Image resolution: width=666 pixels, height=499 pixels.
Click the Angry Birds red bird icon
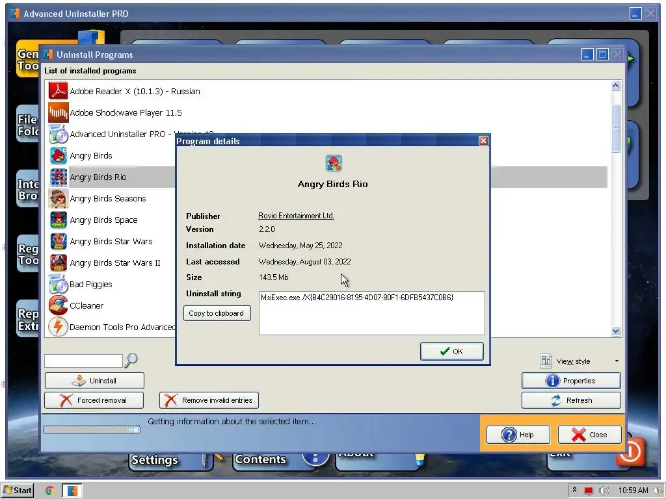pos(58,155)
